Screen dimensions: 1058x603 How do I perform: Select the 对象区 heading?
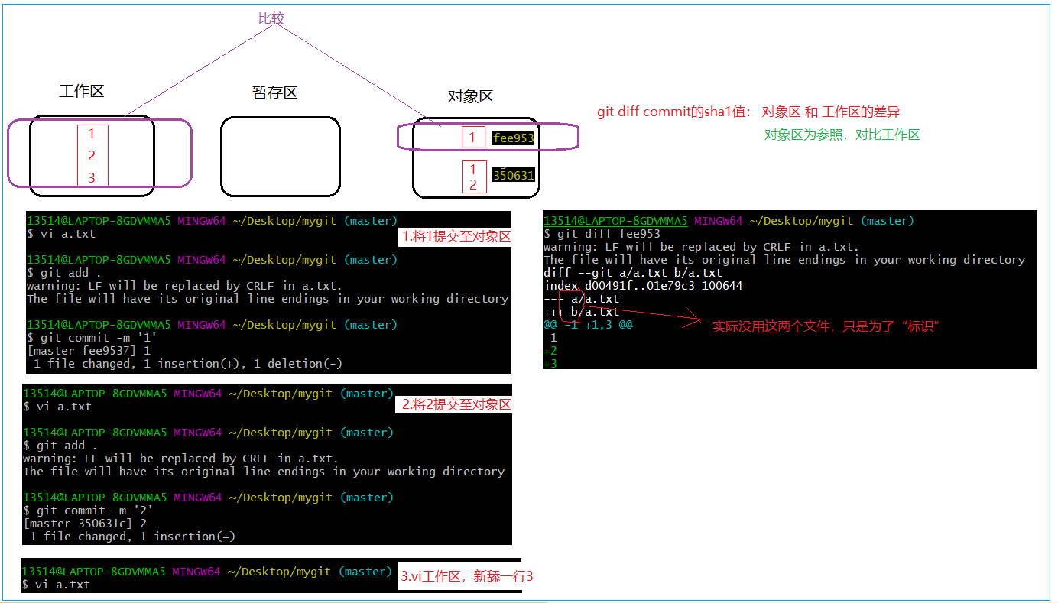[470, 96]
